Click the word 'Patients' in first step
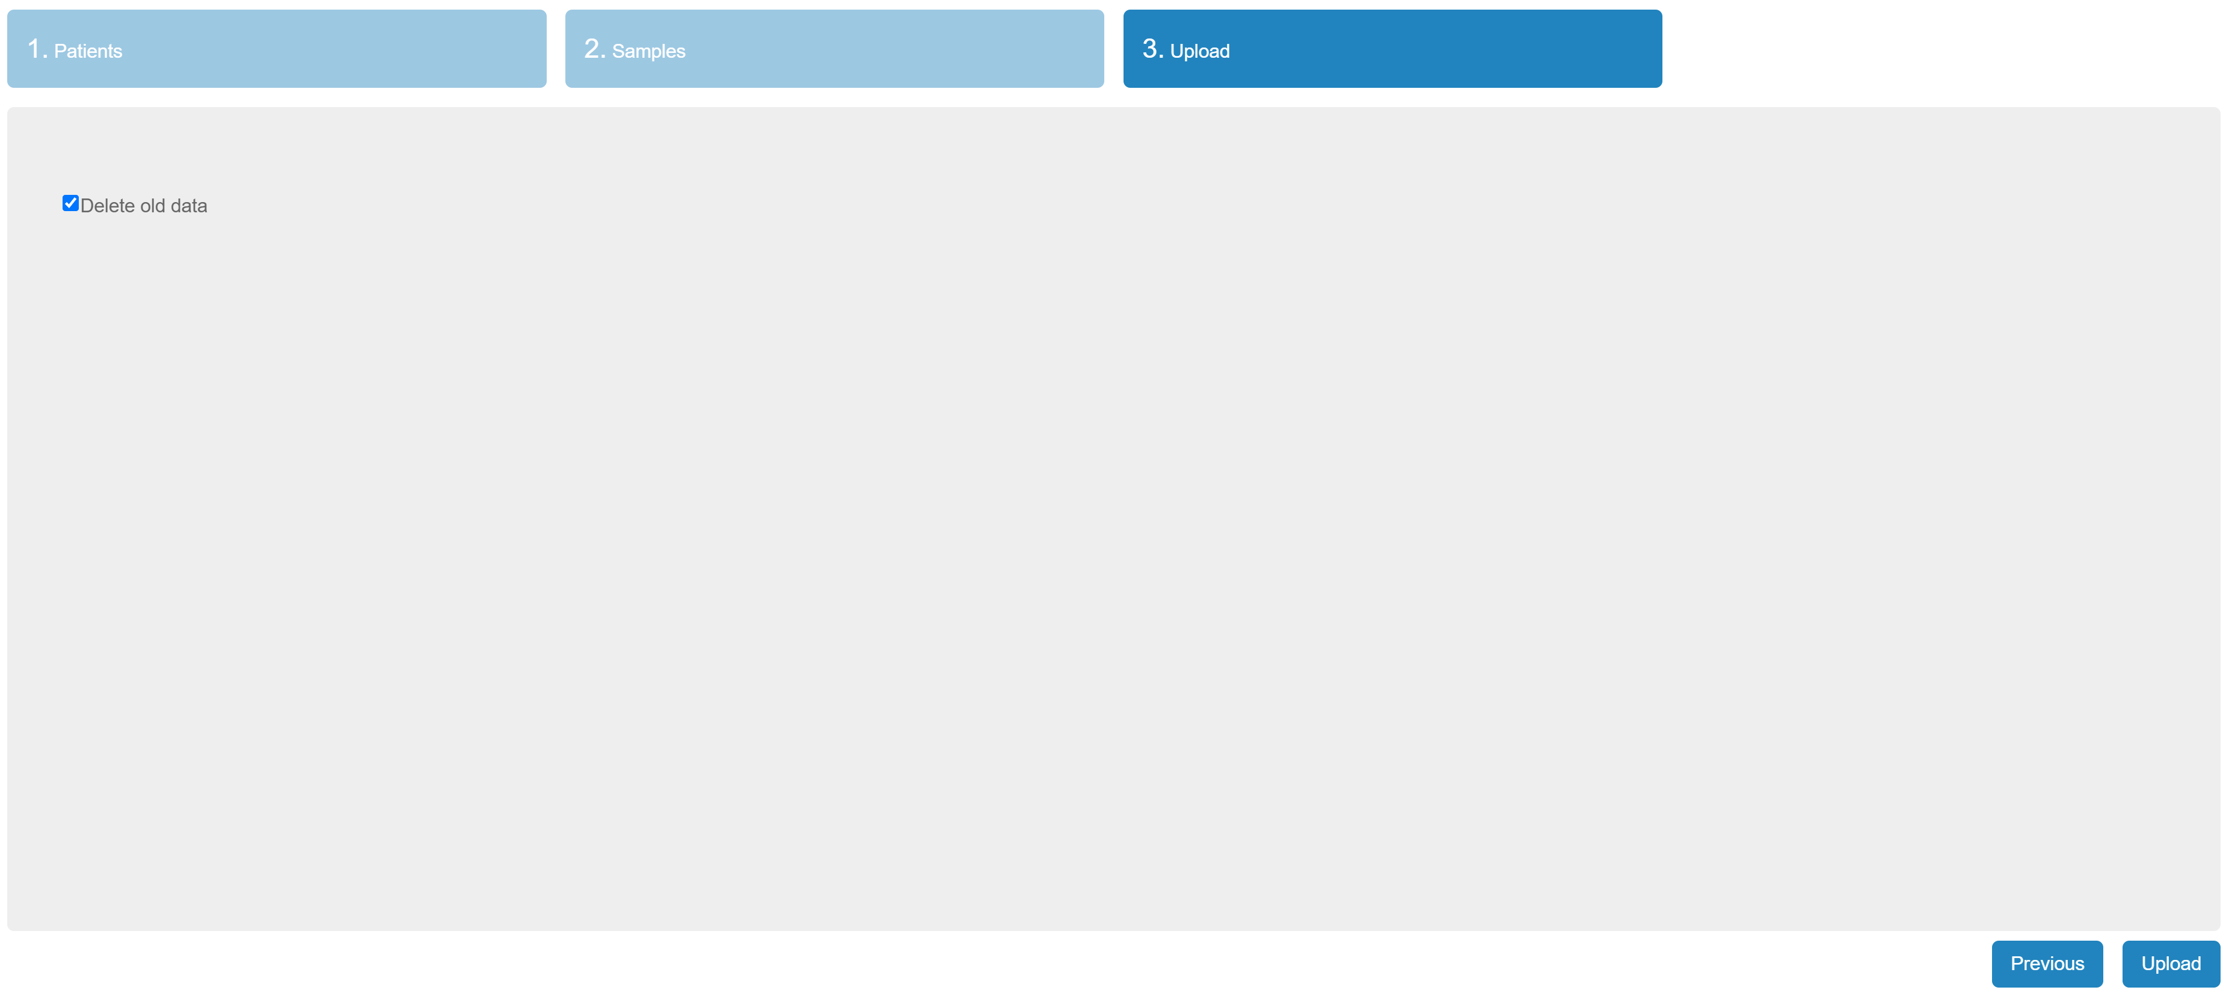This screenshot has height=996, width=2232. [x=88, y=51]
